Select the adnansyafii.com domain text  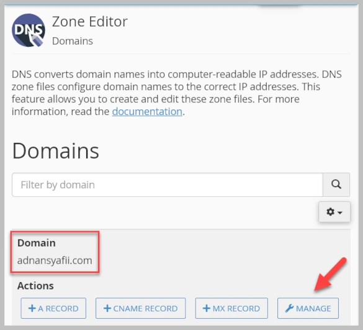(55, 260)
